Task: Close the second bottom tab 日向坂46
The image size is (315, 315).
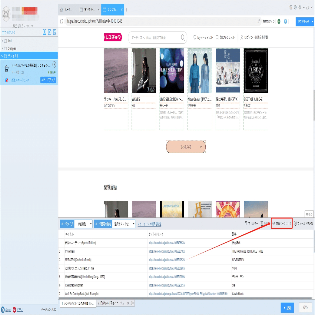Action: tap(132, 303)
